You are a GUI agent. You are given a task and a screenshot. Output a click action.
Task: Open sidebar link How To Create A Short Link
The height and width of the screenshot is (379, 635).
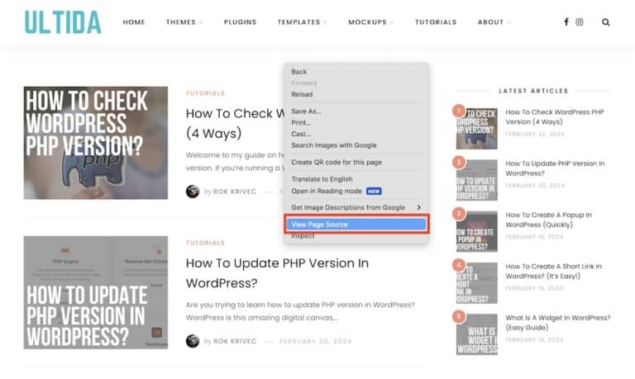[554, 271]
